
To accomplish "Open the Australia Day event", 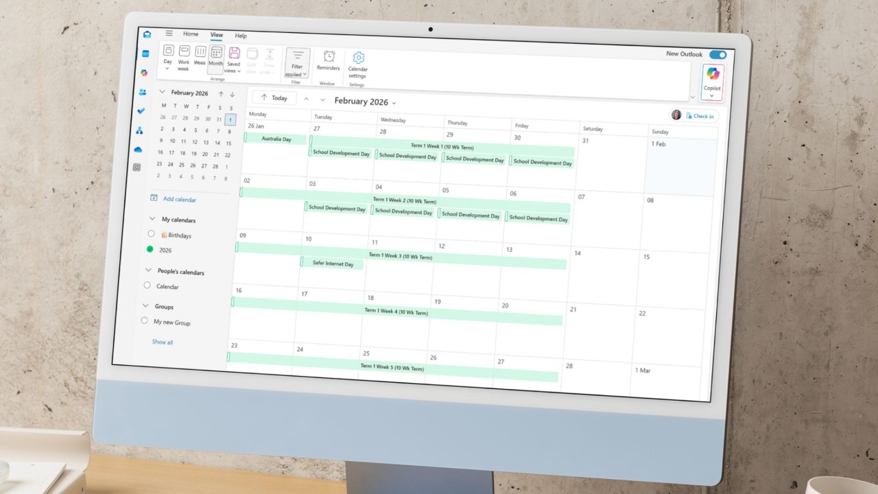I will [x=276, y=139].
